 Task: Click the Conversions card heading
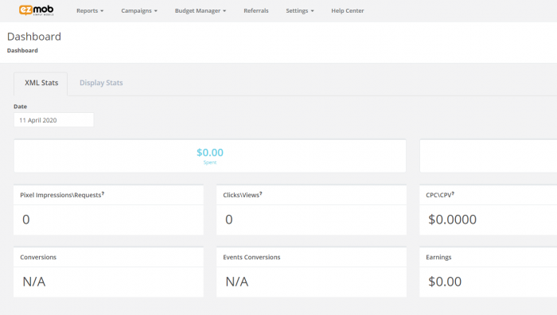[38, 257]
